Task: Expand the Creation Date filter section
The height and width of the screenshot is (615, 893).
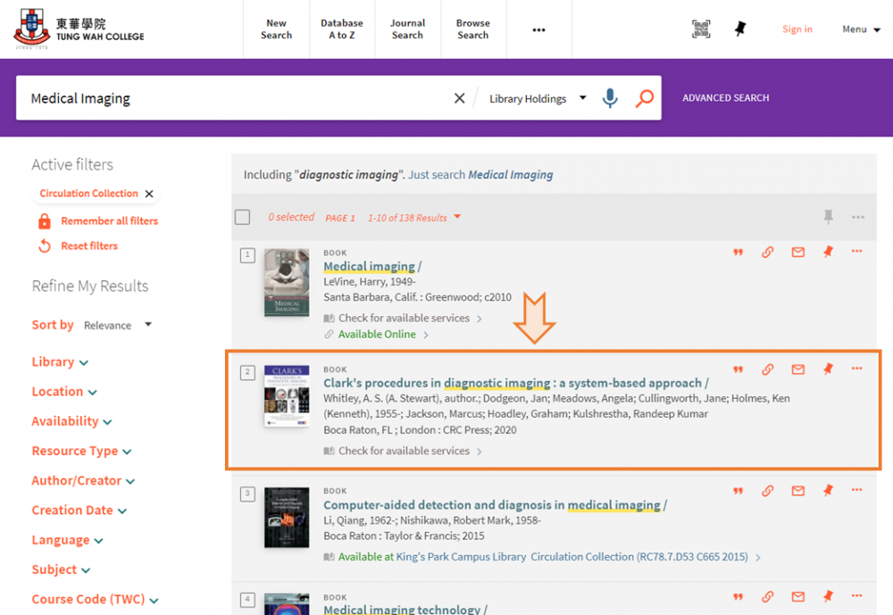Action: (x=79, y=511)
